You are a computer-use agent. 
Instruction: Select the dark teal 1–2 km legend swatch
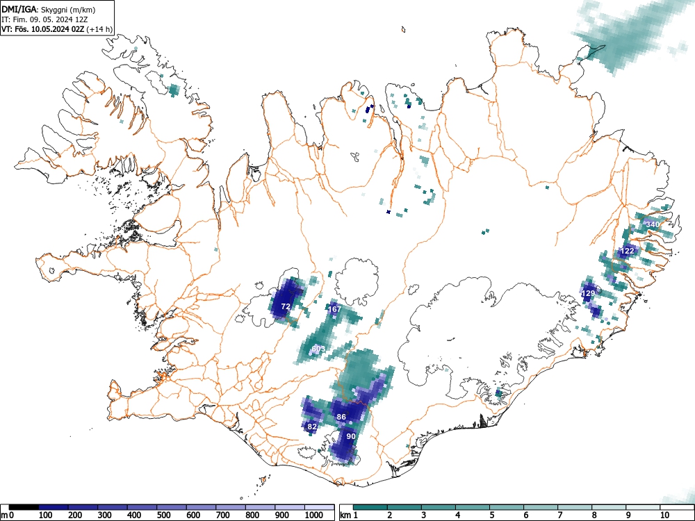pos(370,507)
